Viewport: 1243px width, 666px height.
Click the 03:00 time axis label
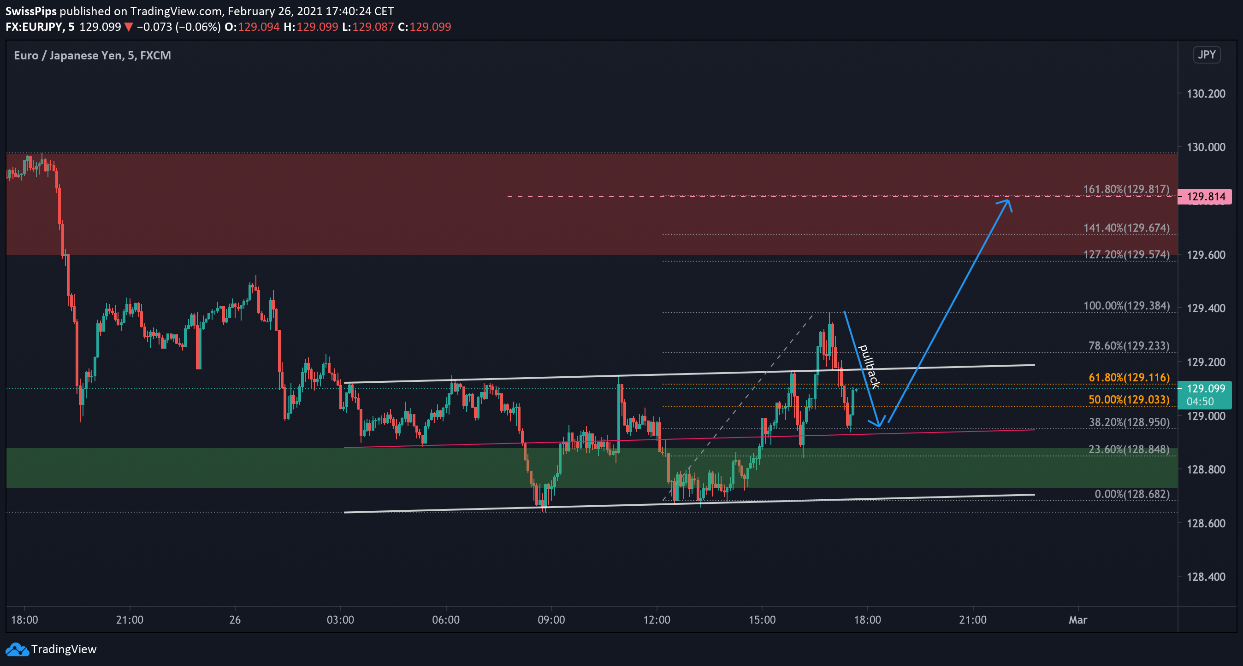point(340,620)
